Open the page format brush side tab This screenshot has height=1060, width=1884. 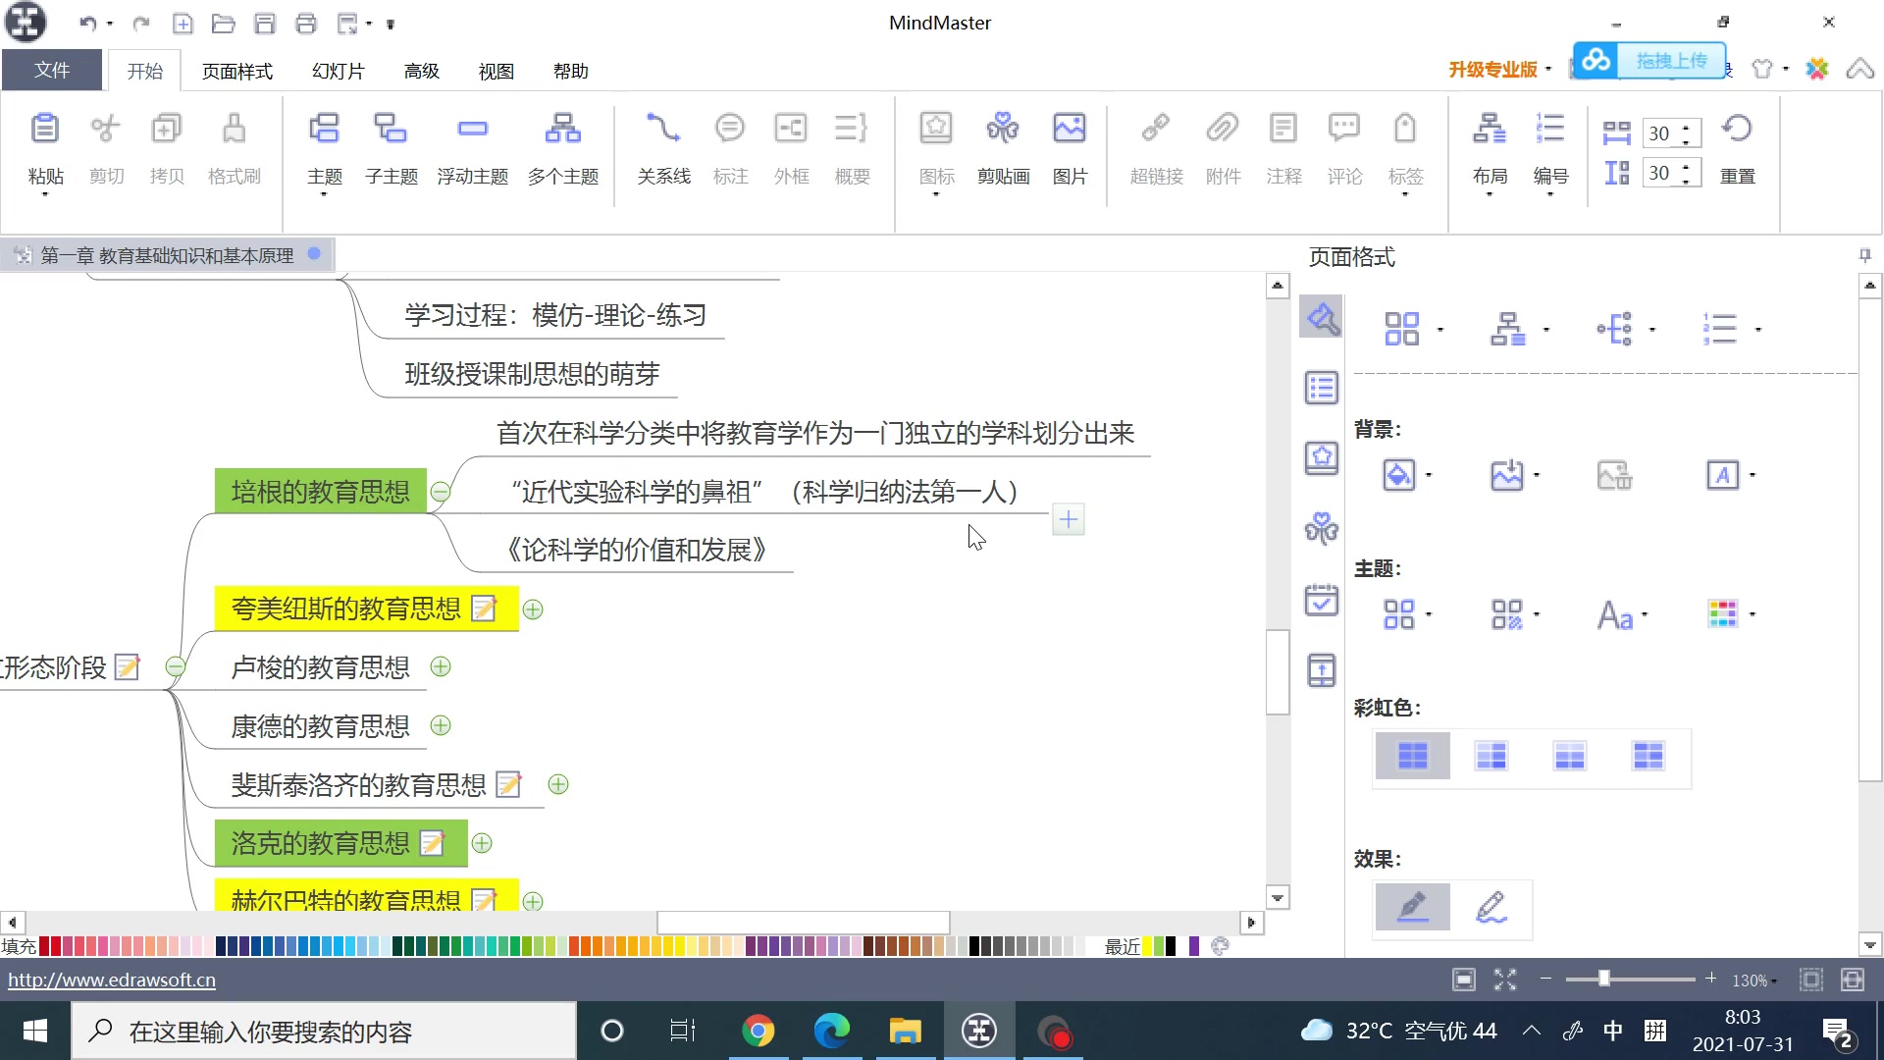[1322, 319]
